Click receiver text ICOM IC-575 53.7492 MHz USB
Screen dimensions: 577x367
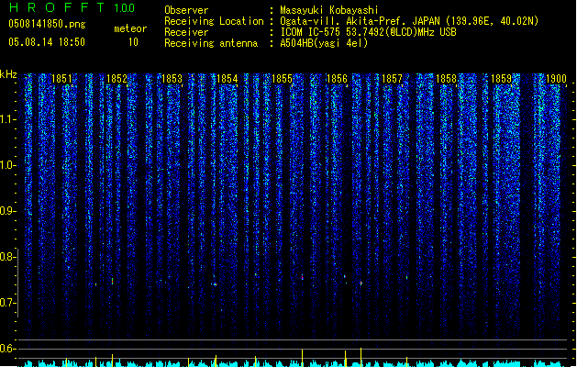pos(368,32)
